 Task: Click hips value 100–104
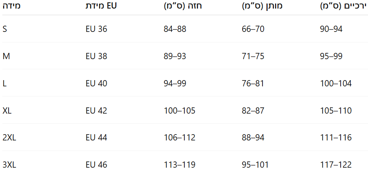(x=336, y=84)
